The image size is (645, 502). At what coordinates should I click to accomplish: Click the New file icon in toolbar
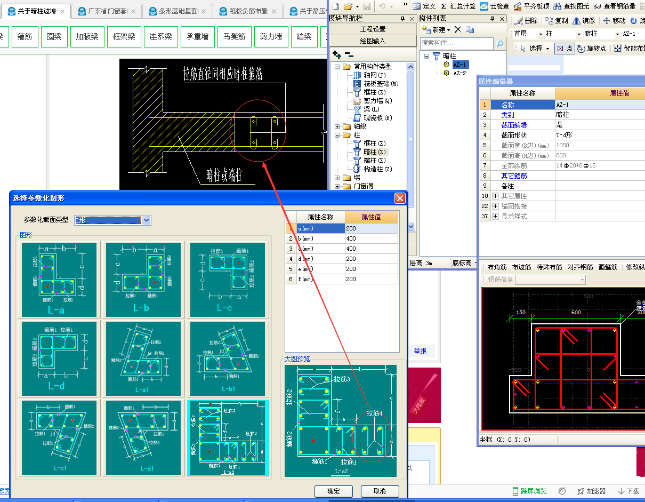[x=335, y=6]
